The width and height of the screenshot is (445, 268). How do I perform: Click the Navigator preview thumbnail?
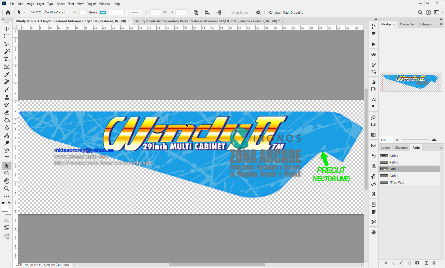pyautogui.click(x=410, y=82)
